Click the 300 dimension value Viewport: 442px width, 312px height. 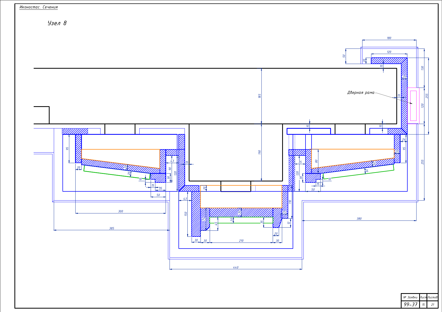point(120,211)
